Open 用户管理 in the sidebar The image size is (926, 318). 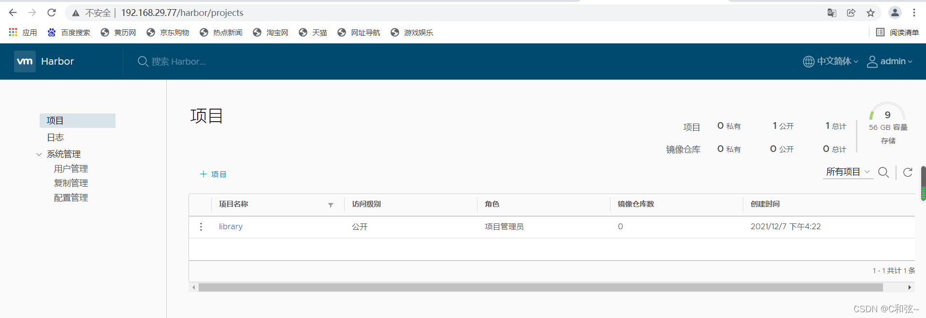tap(71, 169)
